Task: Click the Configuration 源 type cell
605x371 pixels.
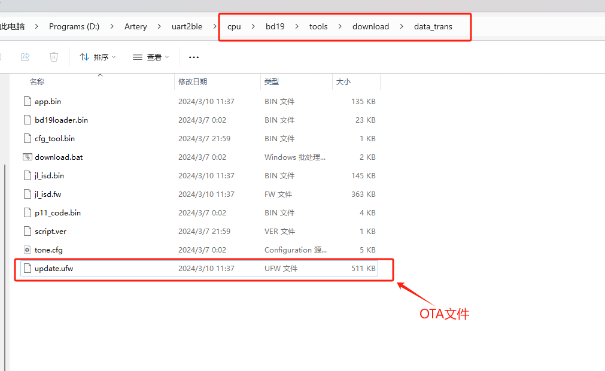Action: [296, 250]
